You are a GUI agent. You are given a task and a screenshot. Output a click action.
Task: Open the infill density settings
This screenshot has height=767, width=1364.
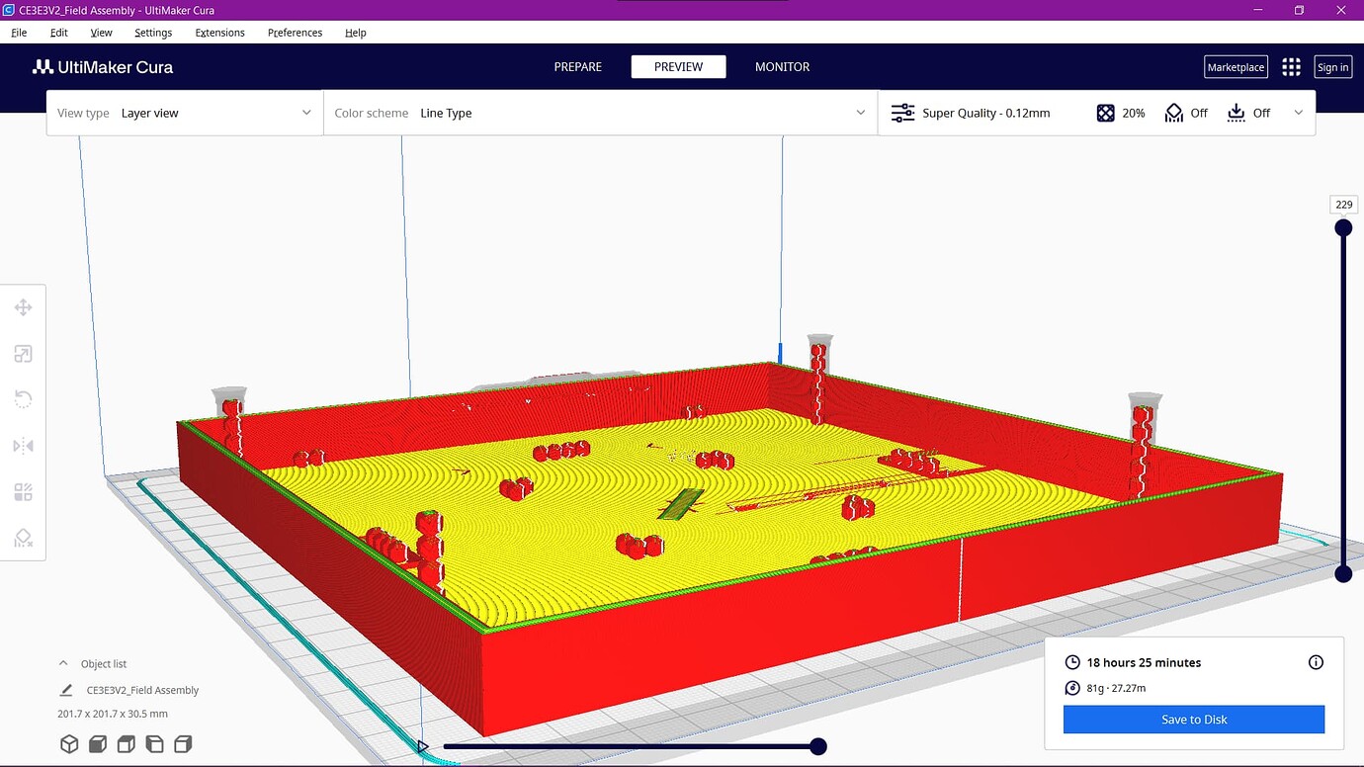(x=1121, y=113)
